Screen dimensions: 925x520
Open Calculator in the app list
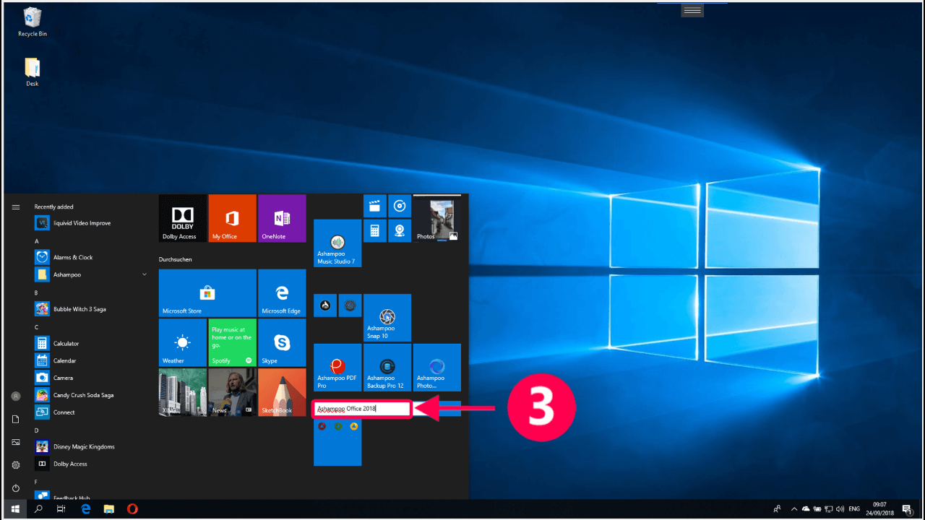(91, 343)
